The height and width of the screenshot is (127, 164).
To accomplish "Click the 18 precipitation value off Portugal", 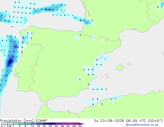I will coord(12,61).
